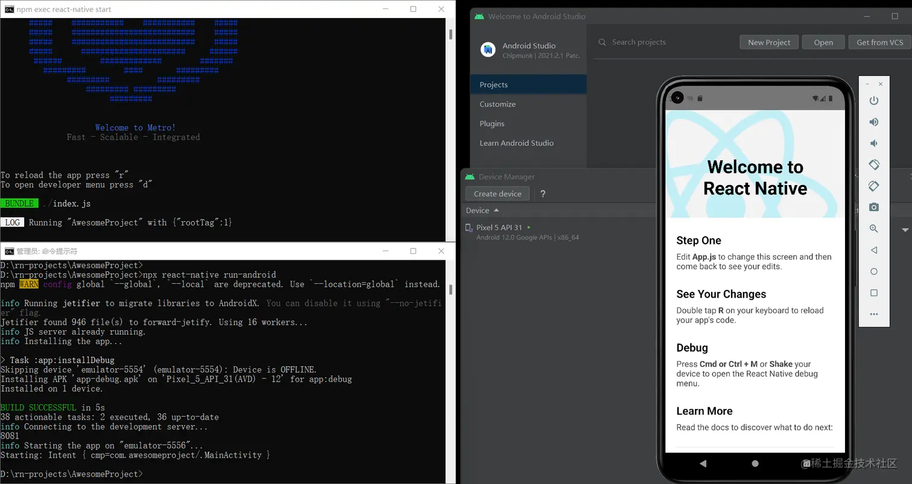Click the Create device button
The width and height of the screenshot is (912, 484).
[x=498, y=193]
